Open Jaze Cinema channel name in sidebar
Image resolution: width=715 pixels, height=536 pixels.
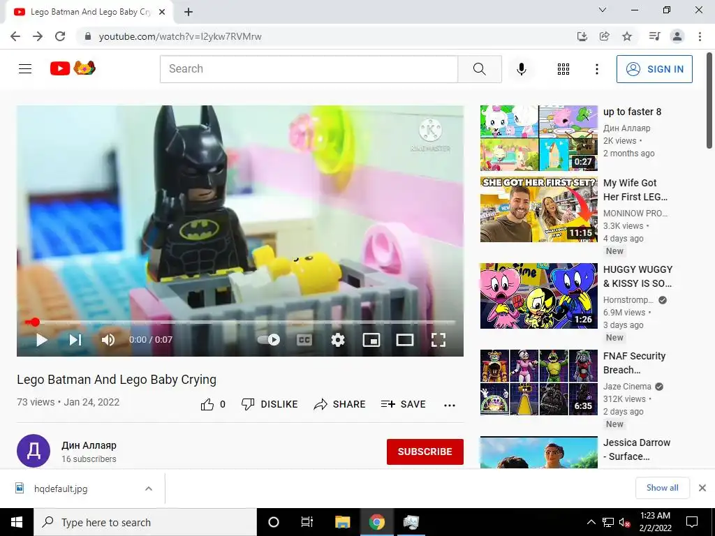pos(627,387)
